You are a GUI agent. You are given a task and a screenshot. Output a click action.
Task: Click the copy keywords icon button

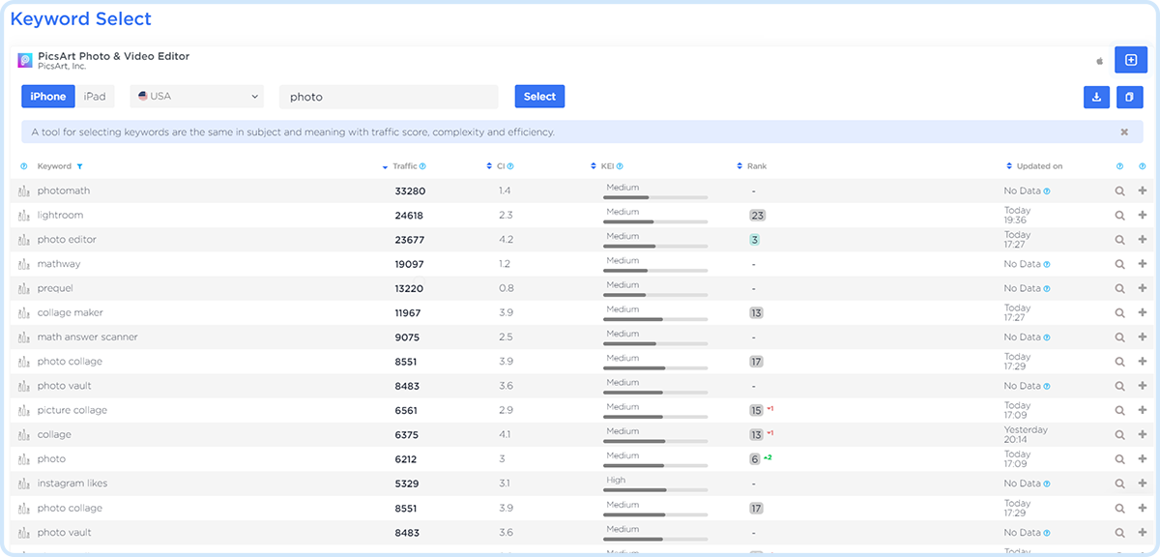coord(1129,97)
